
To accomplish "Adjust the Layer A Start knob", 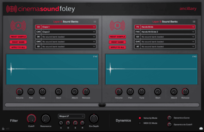I will coord(59,92).
